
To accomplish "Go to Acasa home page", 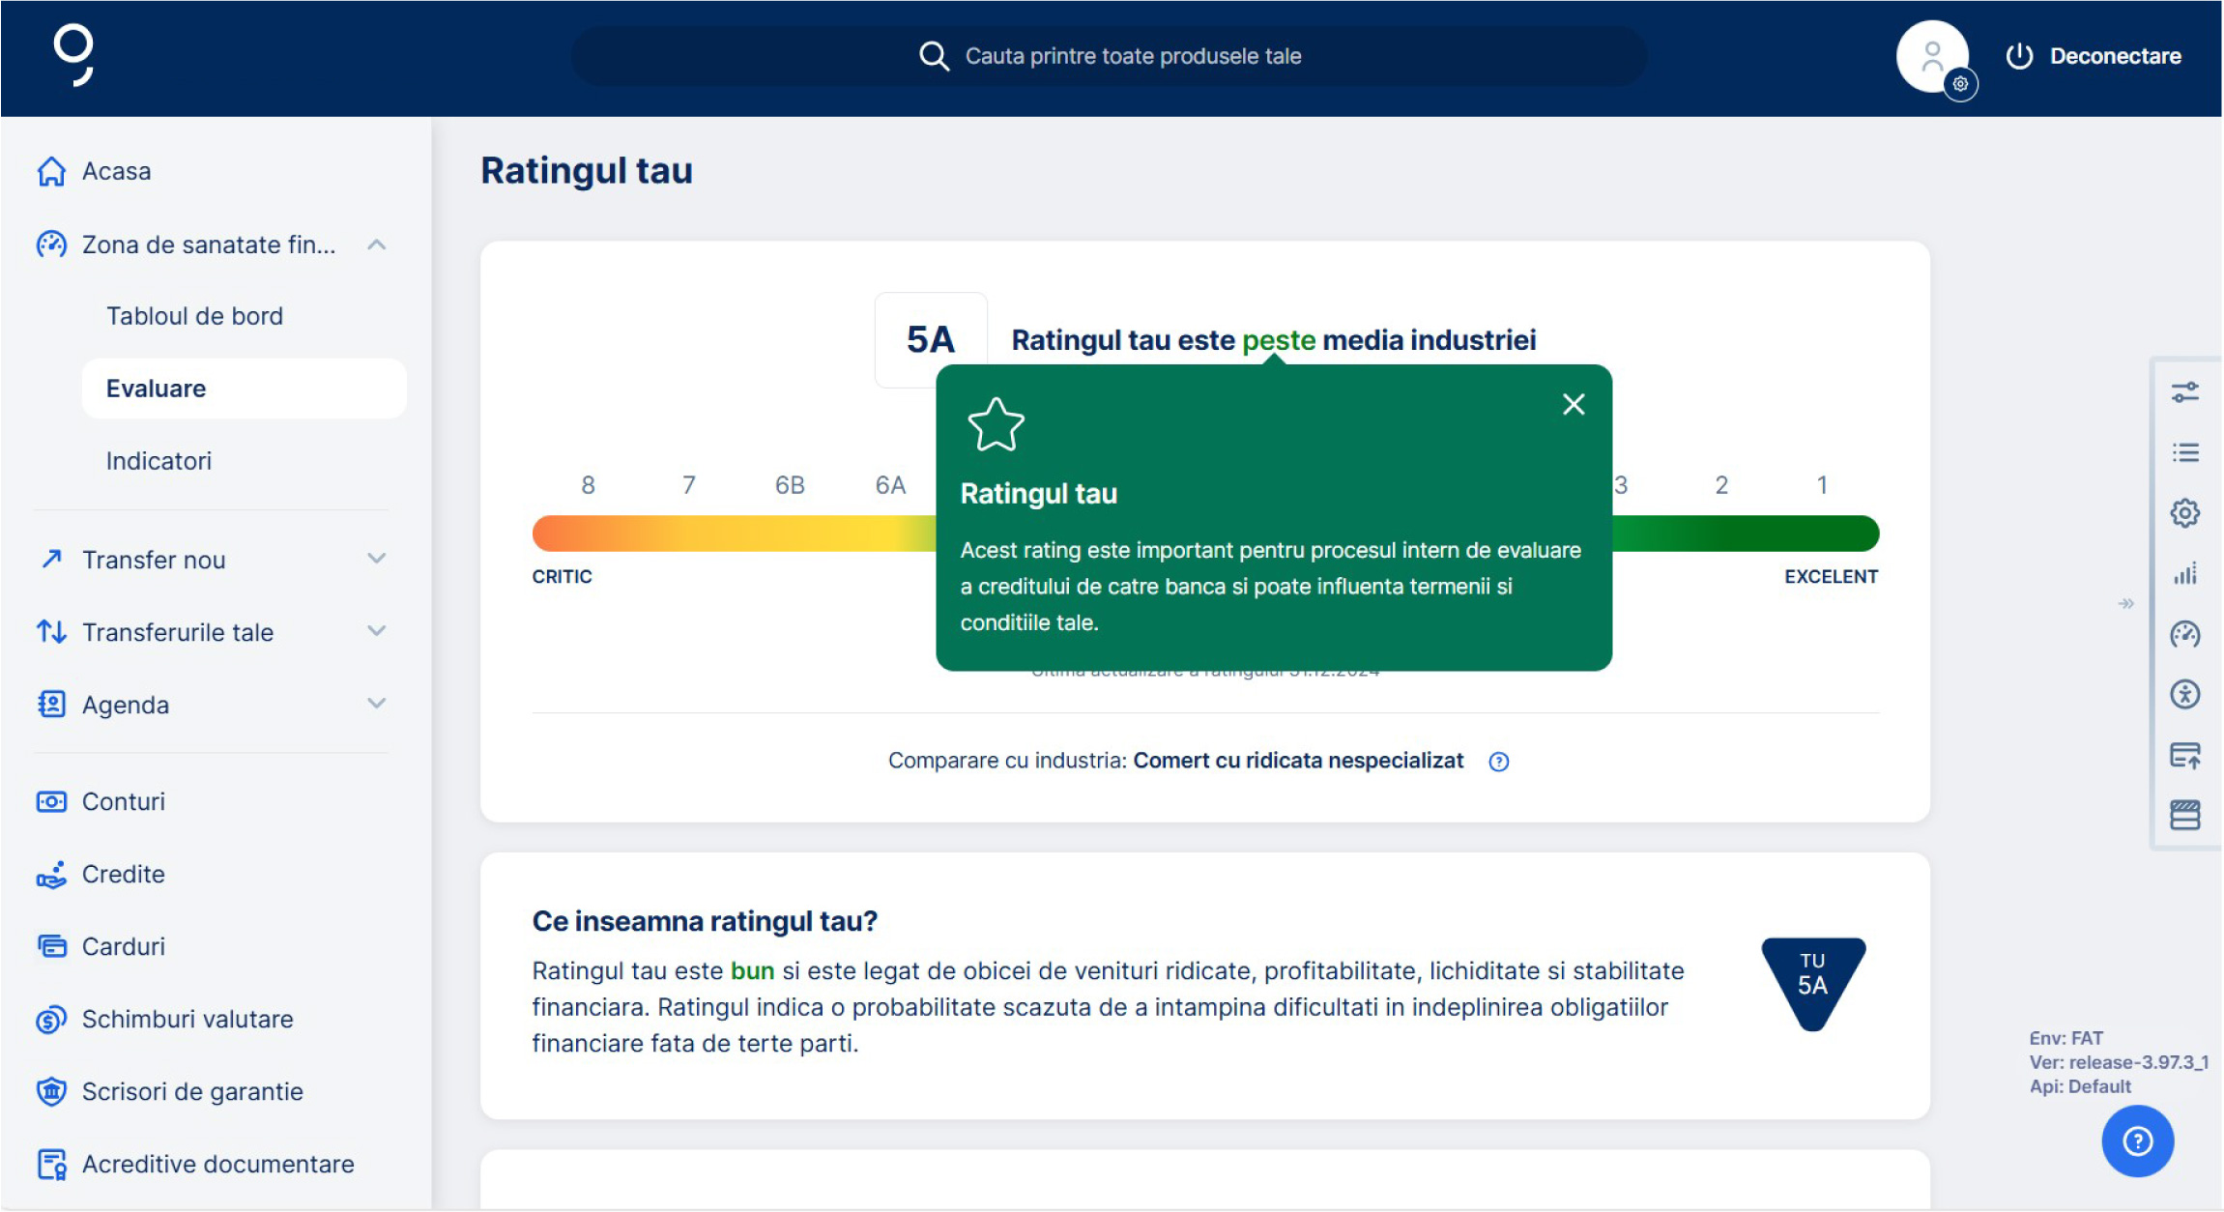I will (x=116, y=171).
